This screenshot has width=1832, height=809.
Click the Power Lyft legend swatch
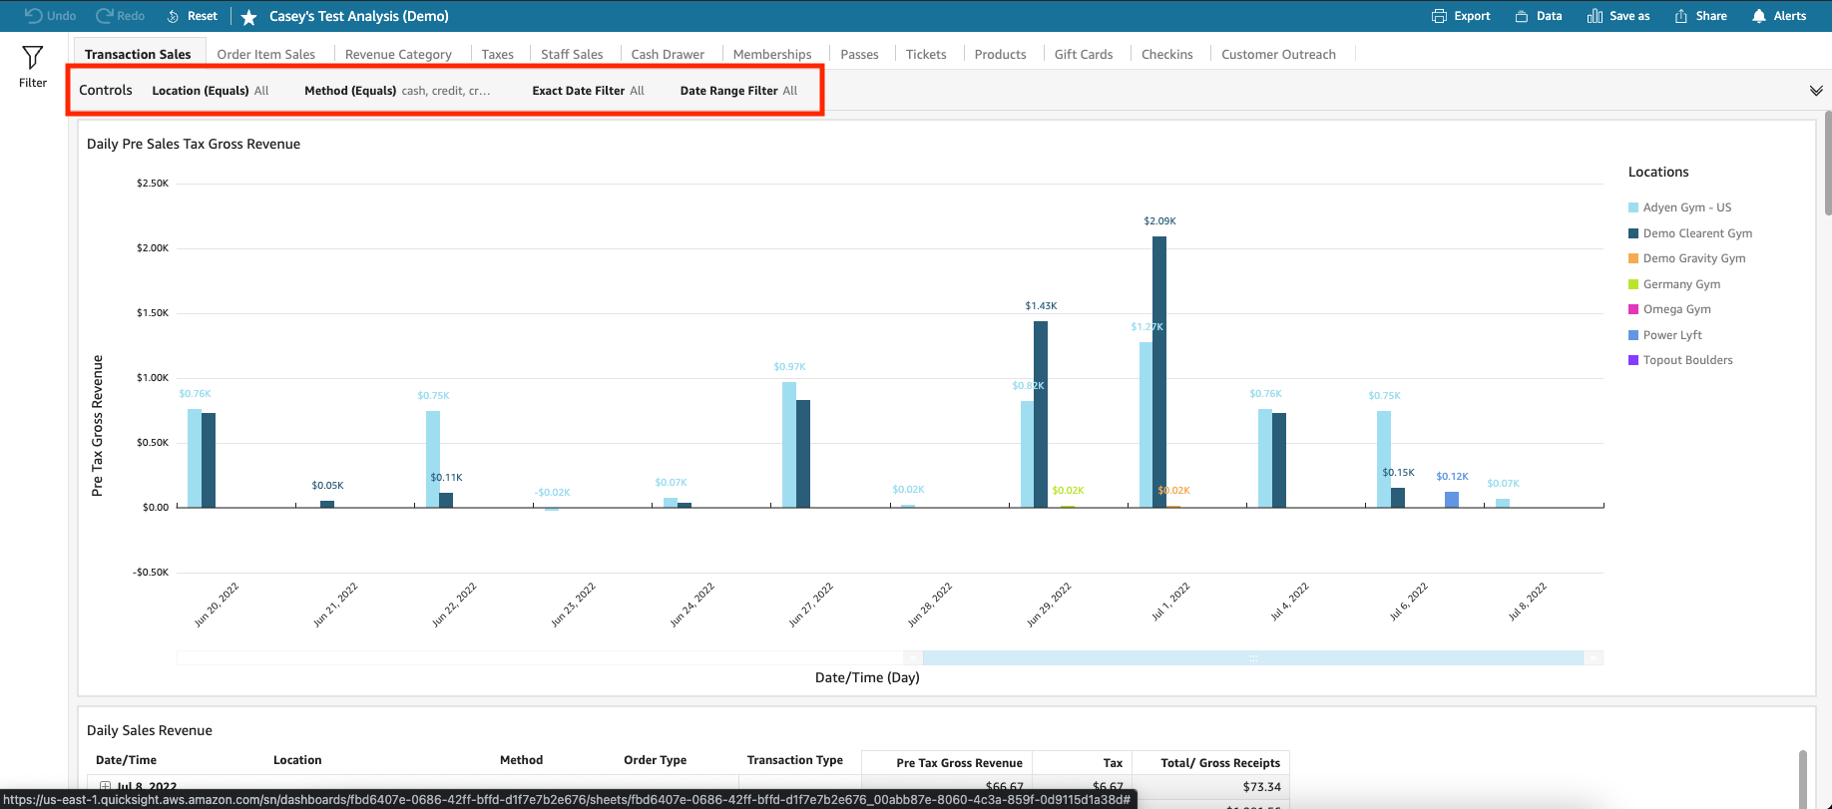tap(1633, 335)
